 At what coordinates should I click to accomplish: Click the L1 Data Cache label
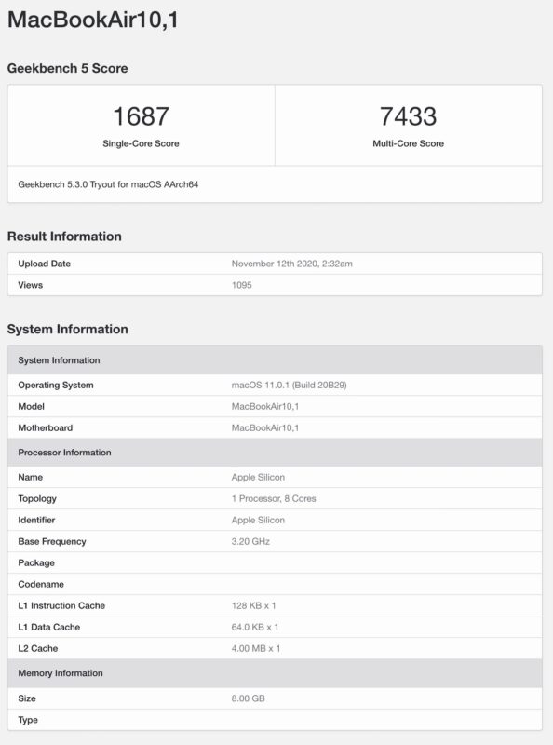pos(49,627)
